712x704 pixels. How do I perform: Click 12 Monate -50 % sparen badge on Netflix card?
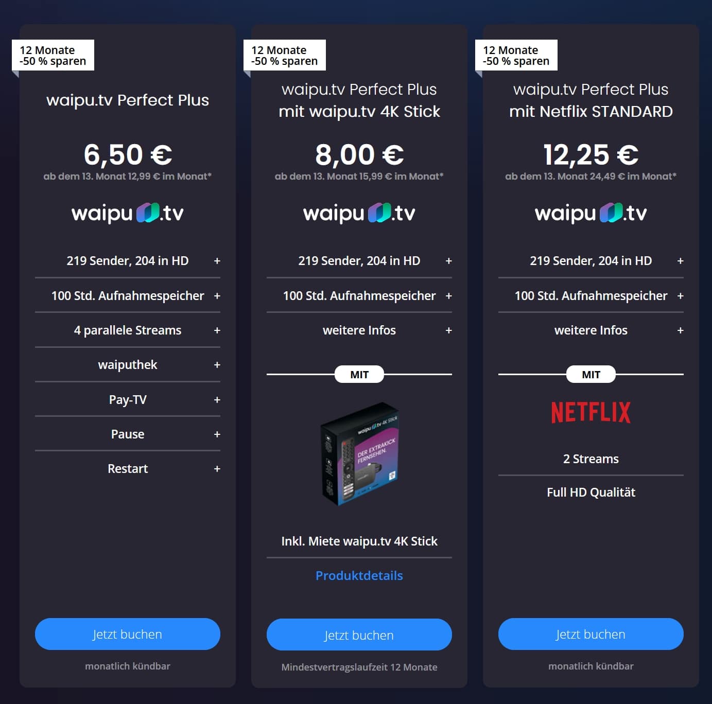point(516,55)
